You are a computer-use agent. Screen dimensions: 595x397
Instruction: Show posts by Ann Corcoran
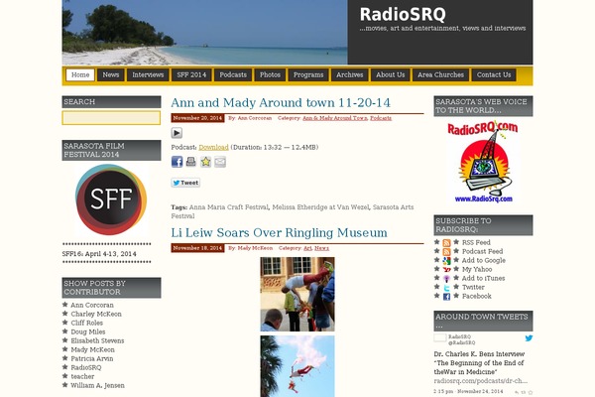coord(92,305)
